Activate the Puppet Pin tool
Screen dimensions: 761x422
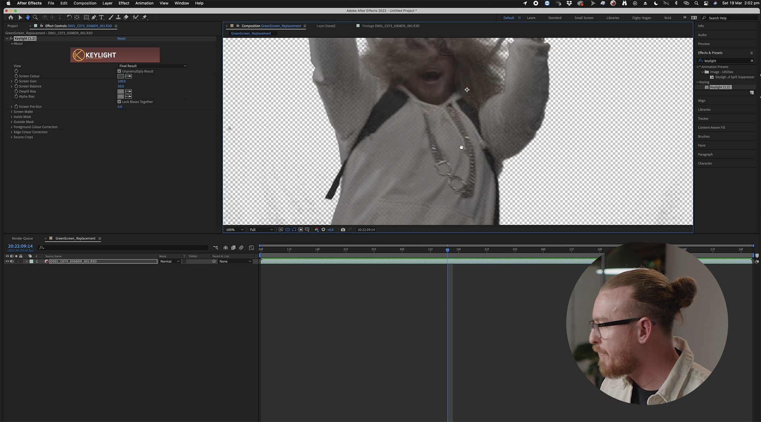pyautogui.click(x=145, y=17)
